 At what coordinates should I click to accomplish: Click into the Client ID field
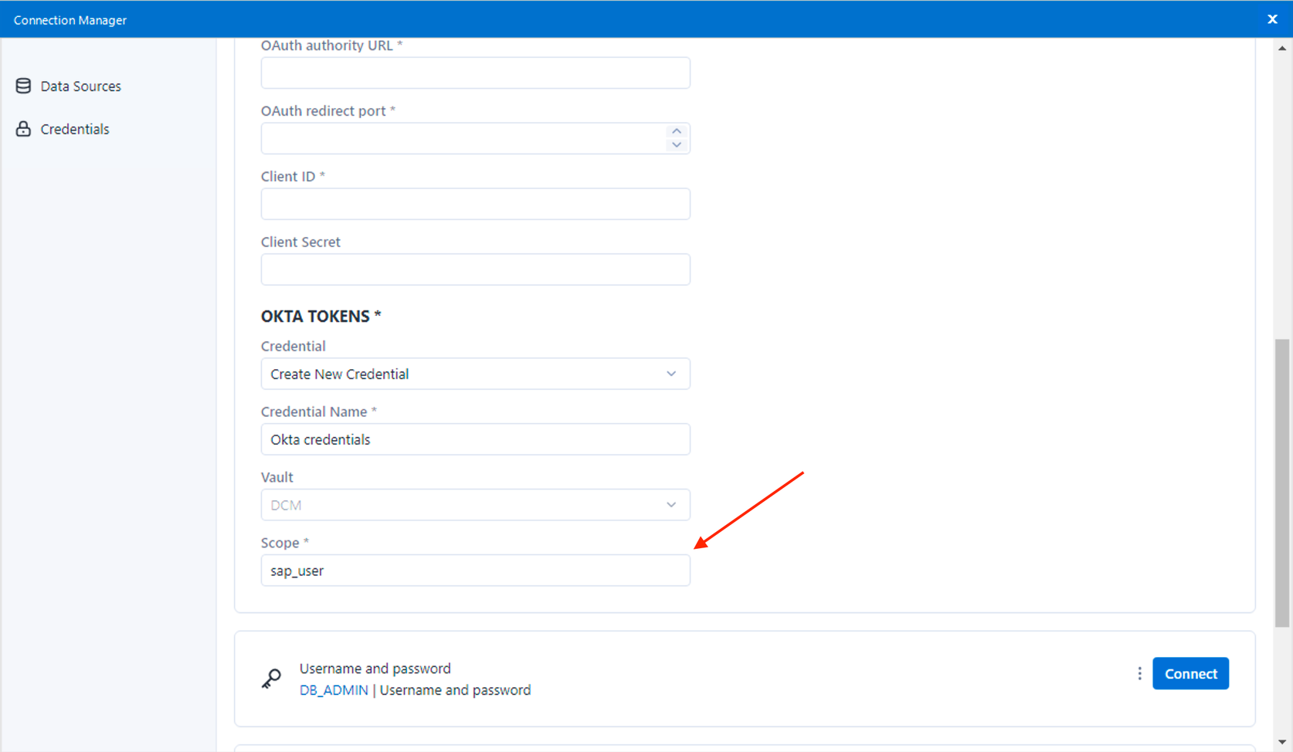click(475, 205)
